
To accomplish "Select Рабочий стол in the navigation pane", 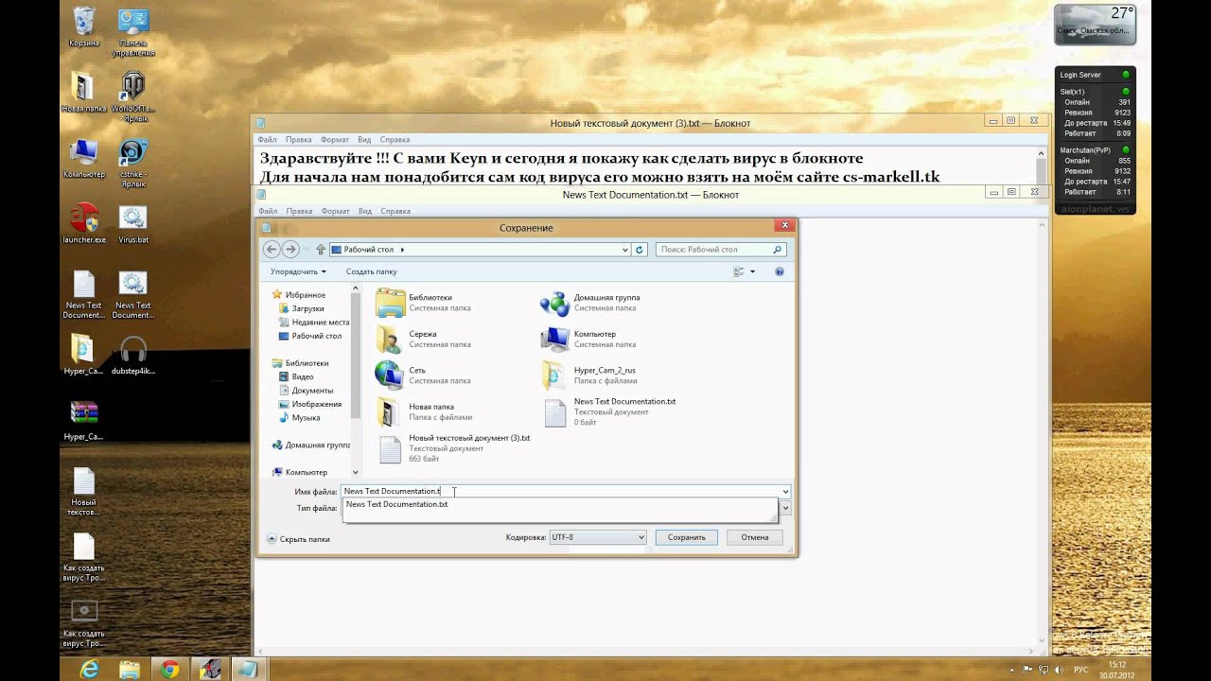I will click(x=310, y=336).
